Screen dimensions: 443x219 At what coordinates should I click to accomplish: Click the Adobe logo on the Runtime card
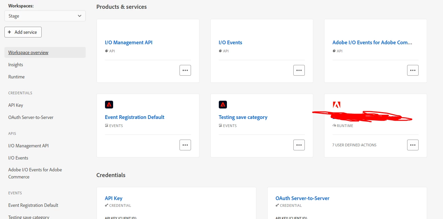(x=337, y=105)
